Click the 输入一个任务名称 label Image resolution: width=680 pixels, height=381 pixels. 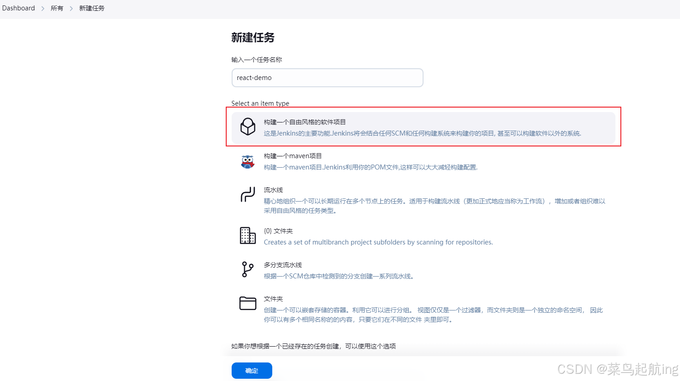click(256, 60)
